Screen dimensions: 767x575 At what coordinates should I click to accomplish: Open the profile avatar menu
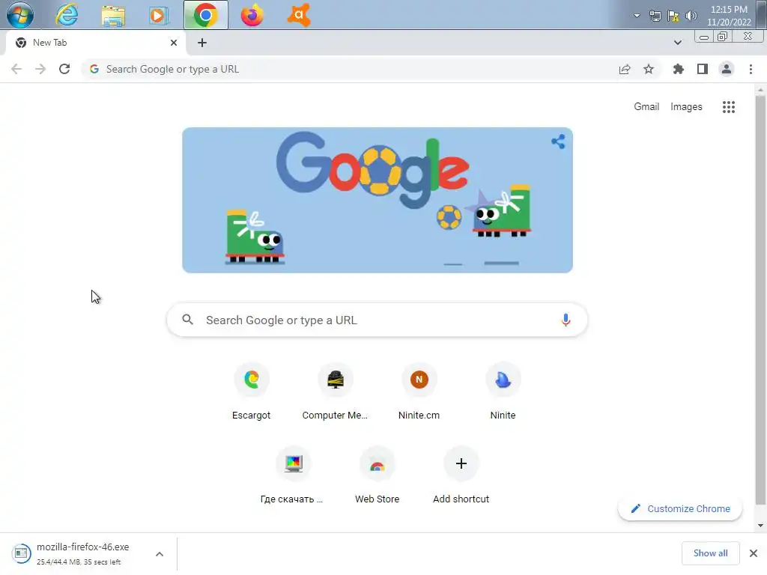coord(727,70)
